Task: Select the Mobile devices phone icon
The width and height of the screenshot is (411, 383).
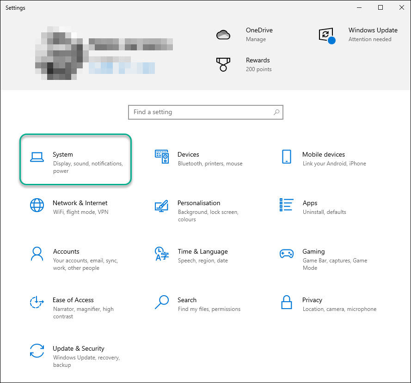Action: tap(287, 157)
